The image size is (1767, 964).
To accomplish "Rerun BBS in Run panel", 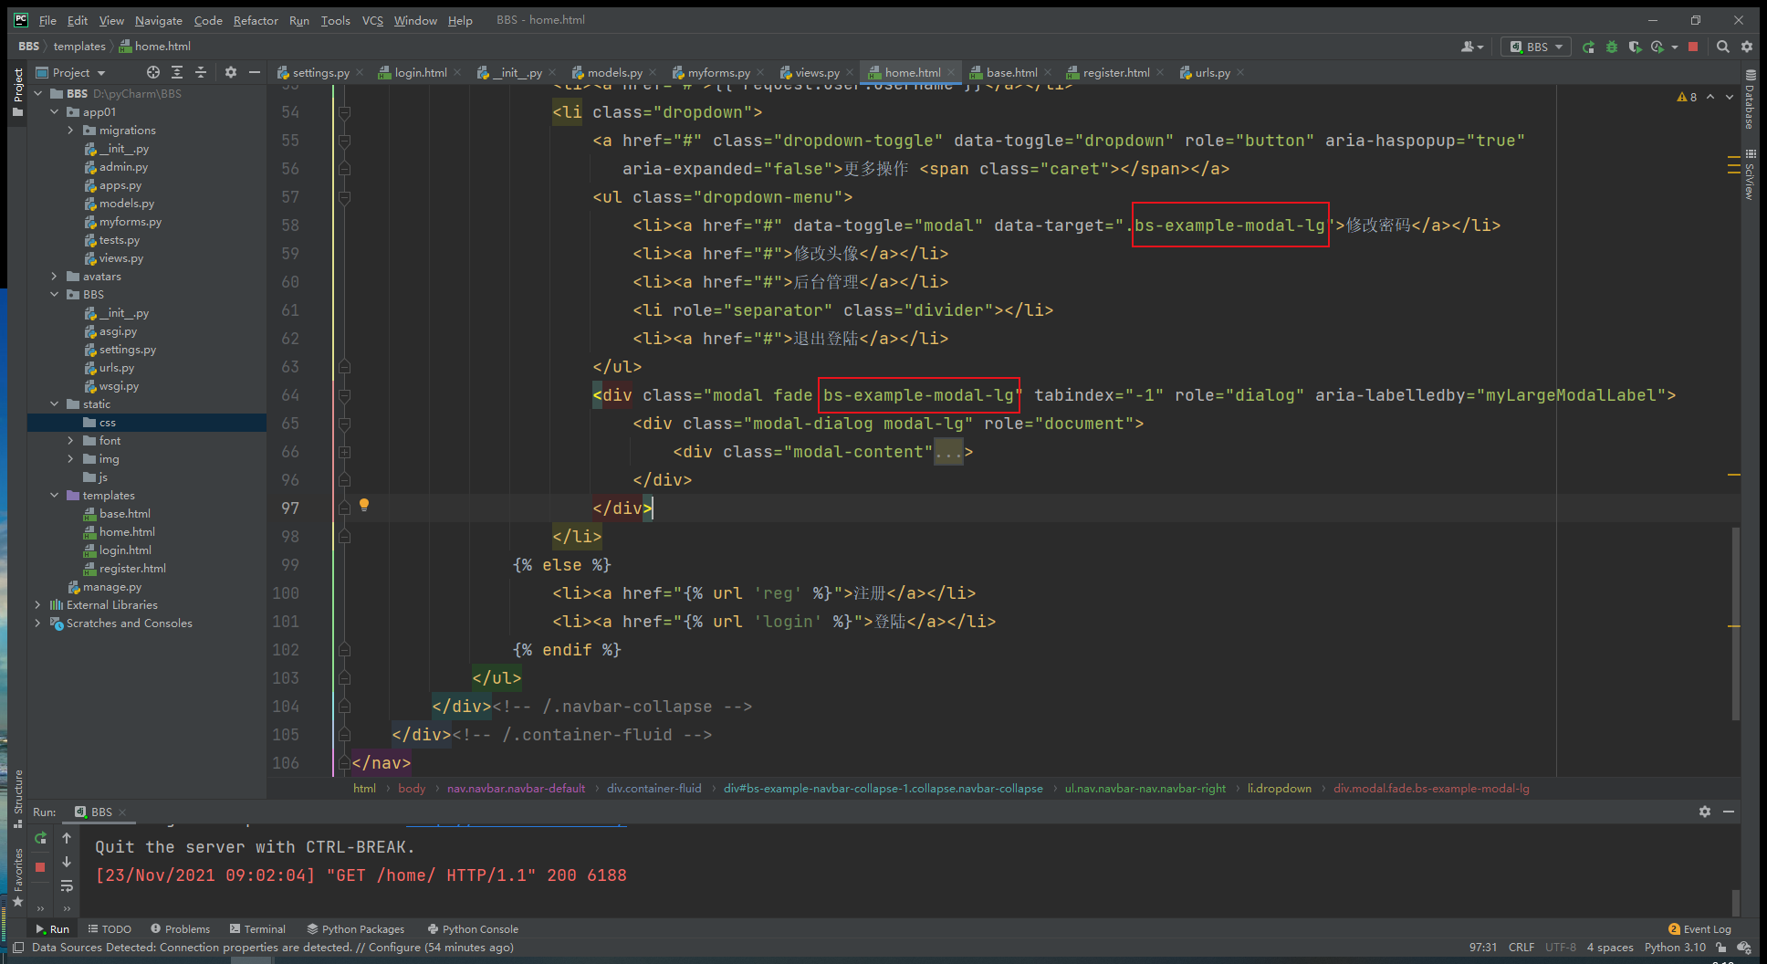I will pos(40,838).
